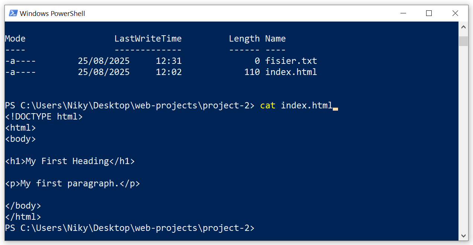Click the scrollbar up arrow
This screenshot has width=473, height=245.
click(463, 27)
